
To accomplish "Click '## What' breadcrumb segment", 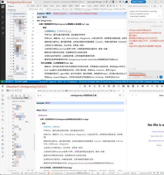I will pos(37,9).
